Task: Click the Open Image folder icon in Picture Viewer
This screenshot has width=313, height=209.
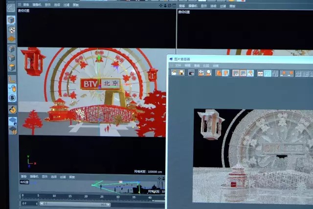Action: pyautogui.click(x=174, y=73)
